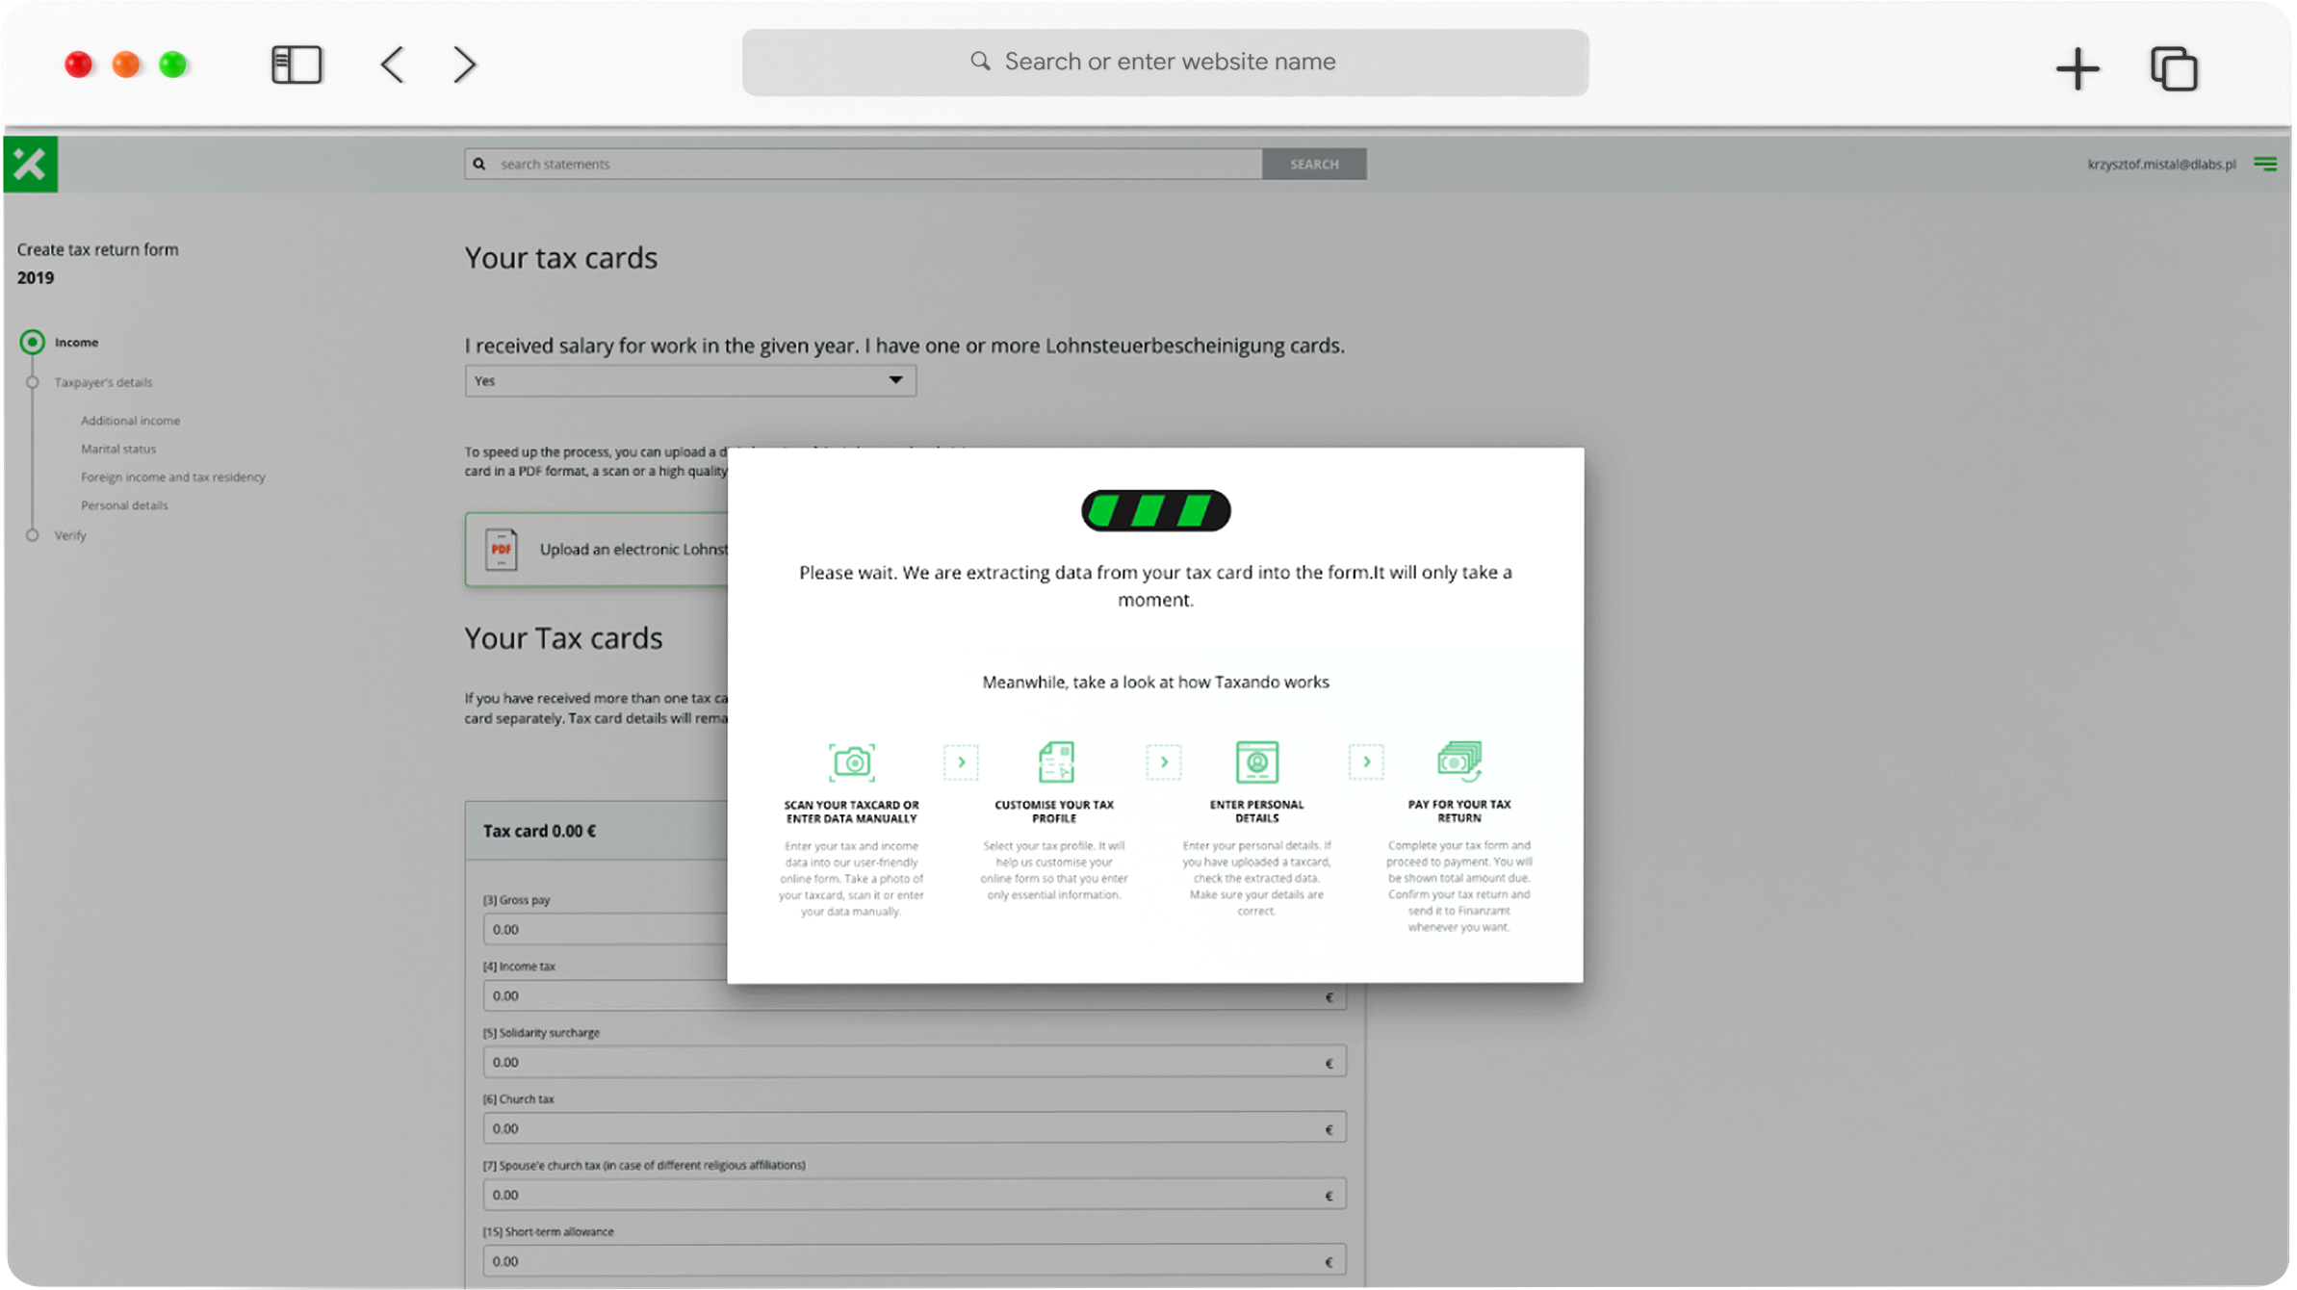Open Foreign income and tax residency item
Image resolution: width=2297 pixels, height=1290 pixels.
tap(172, 477)
